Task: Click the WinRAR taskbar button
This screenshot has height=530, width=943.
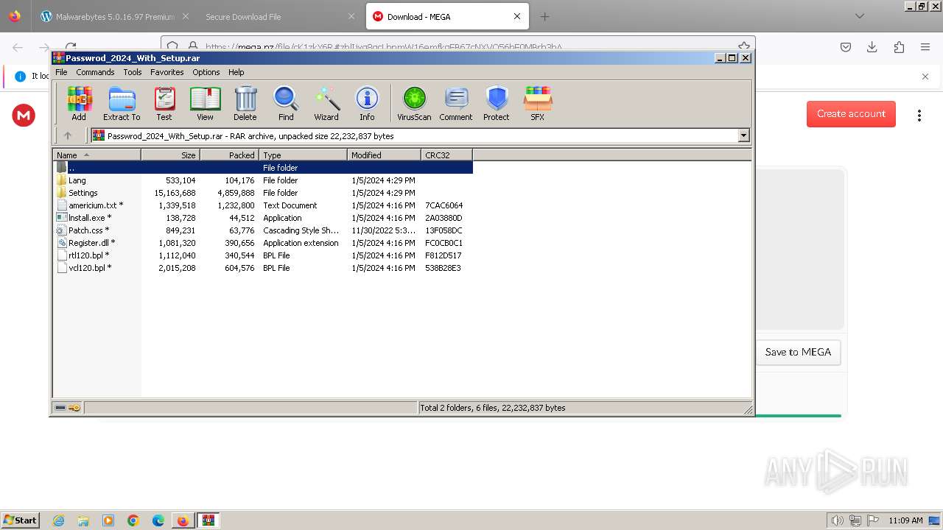Action: [208, 520]
